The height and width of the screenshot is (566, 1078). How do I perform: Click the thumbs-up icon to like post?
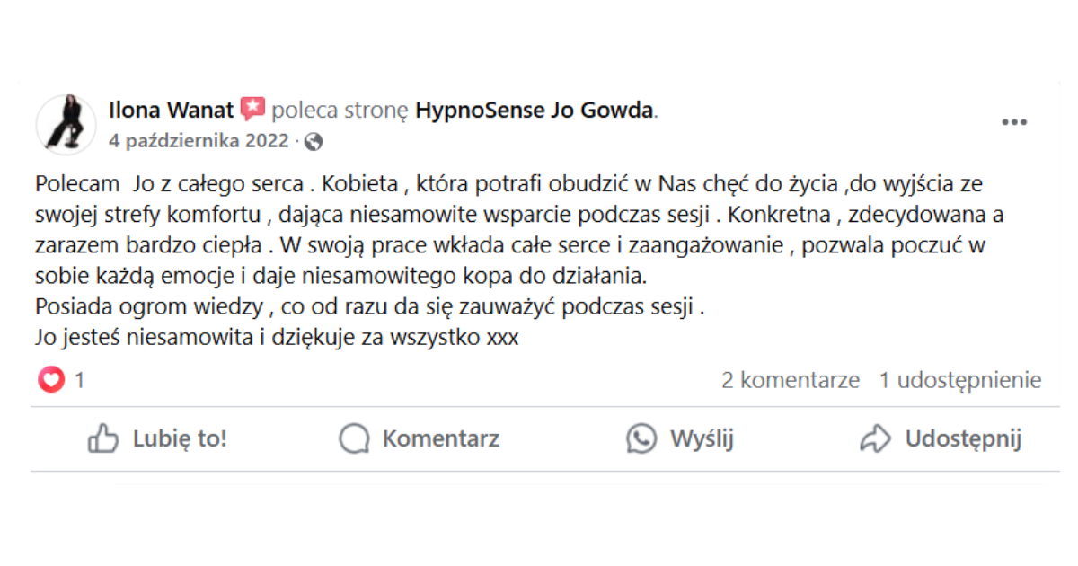pyautogui.click(x=103, y=439)
